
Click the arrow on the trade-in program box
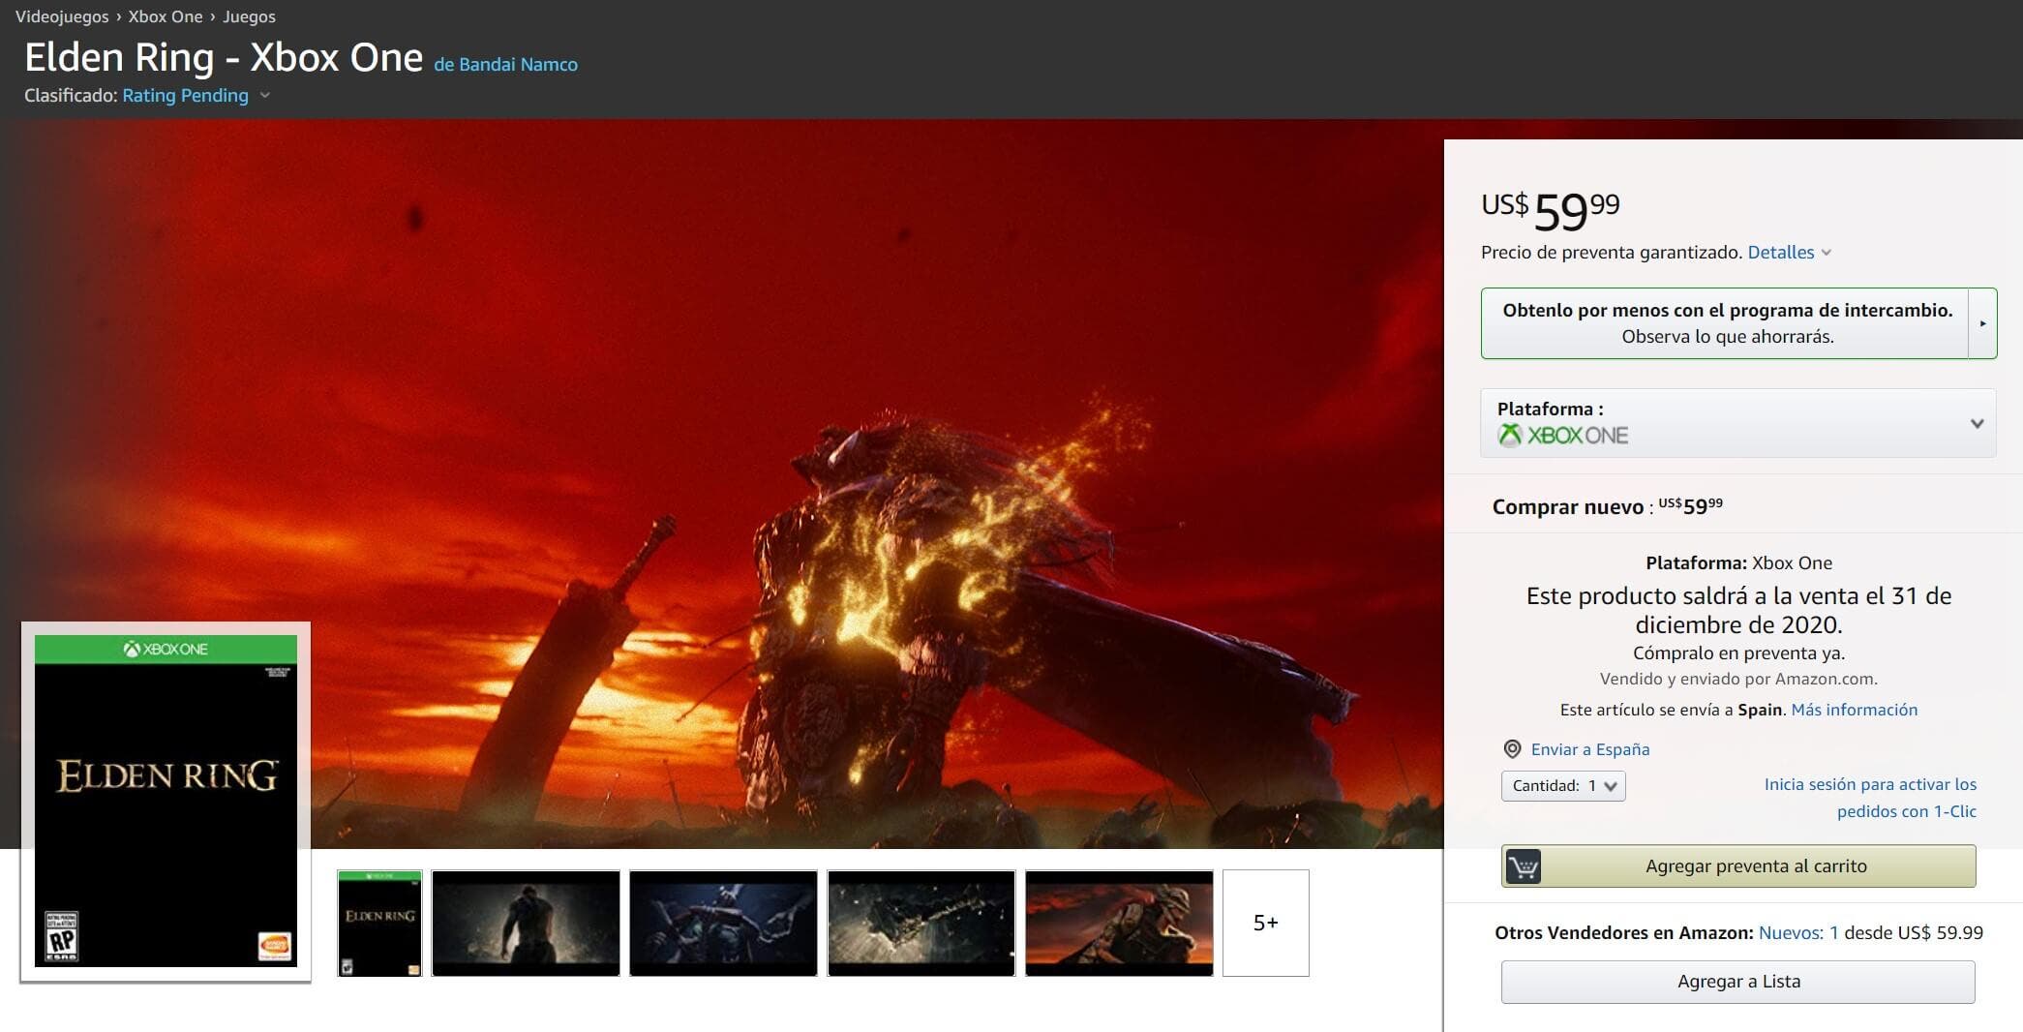(x=1982, y=323)
